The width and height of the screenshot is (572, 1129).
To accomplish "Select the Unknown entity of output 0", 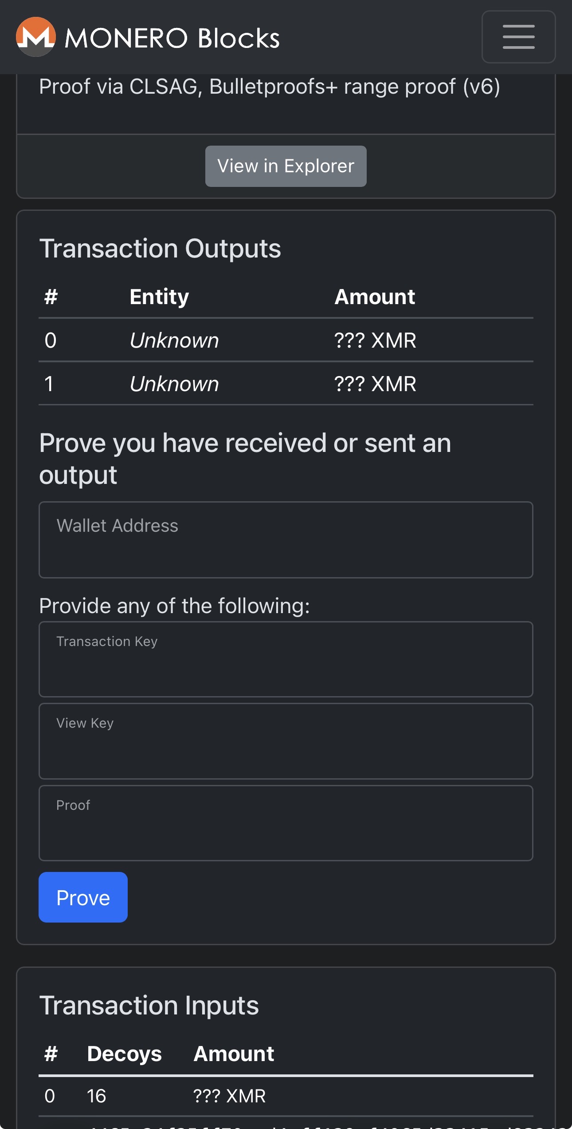I will pyautogui.click(x=174, y=341).
